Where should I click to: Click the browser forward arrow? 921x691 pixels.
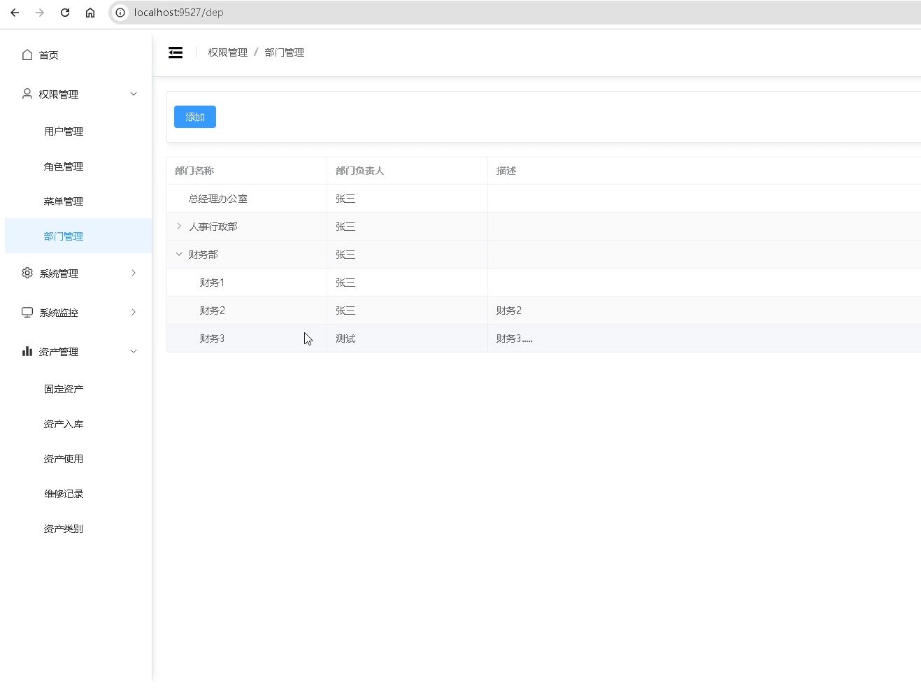pyautogui.click(x=40, y=13)
